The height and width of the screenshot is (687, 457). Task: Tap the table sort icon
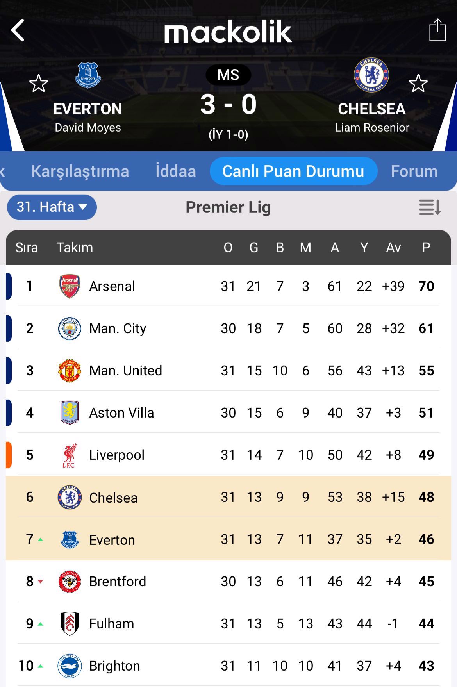(x=429, y=207)
